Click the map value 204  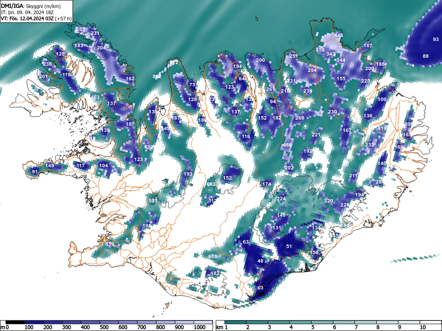tap(101, 48)
